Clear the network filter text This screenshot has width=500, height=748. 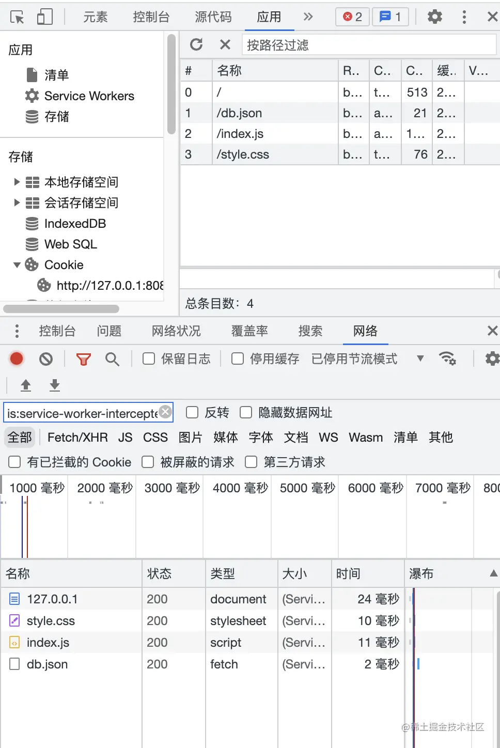tap(165, 412)
